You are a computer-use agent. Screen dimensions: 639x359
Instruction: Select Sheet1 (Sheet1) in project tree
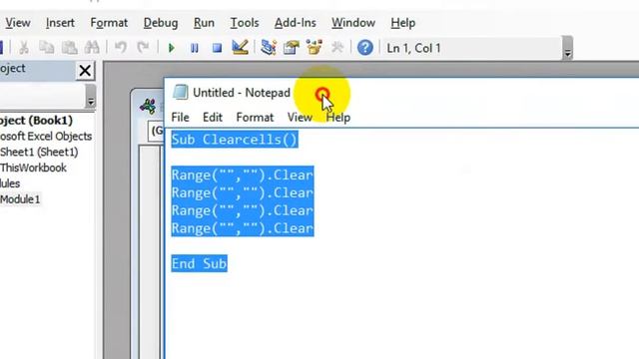(x=39, y=152)
